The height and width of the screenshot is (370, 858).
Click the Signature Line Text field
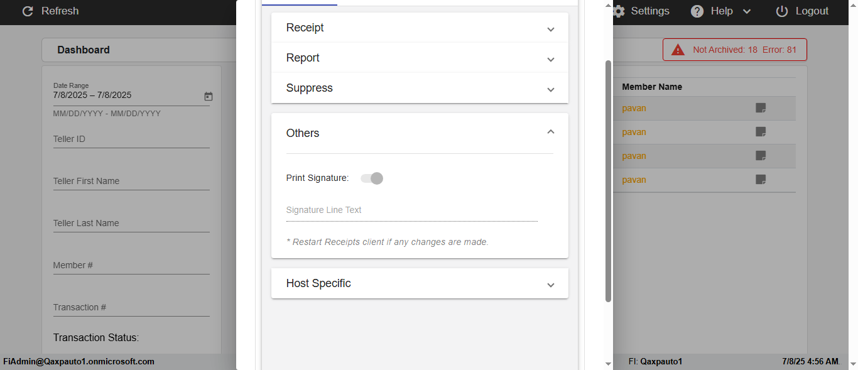[411, 210]
